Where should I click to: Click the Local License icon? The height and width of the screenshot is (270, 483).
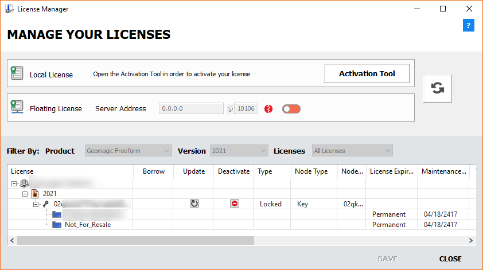pyautogui.click(x=17, y=73)
